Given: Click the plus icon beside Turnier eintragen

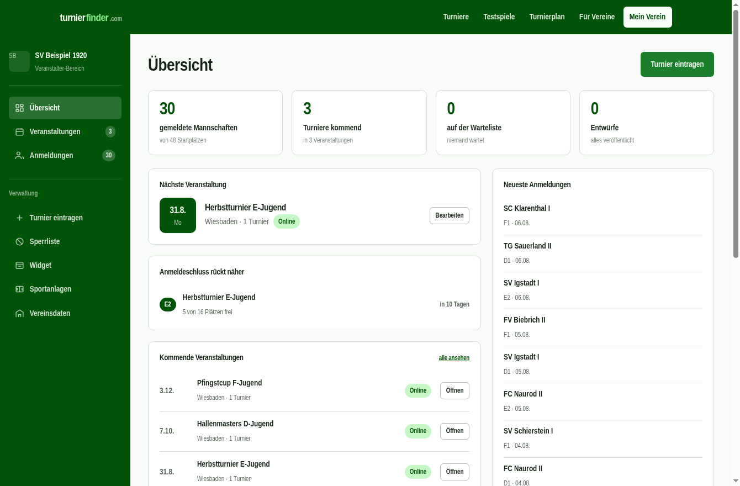Looking at the screenshot, I should click(x=19, y=218).
